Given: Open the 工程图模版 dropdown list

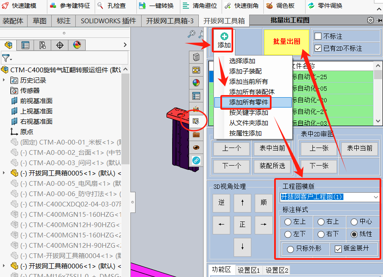Looking at the screenshot, I should (x=376, y=197).
